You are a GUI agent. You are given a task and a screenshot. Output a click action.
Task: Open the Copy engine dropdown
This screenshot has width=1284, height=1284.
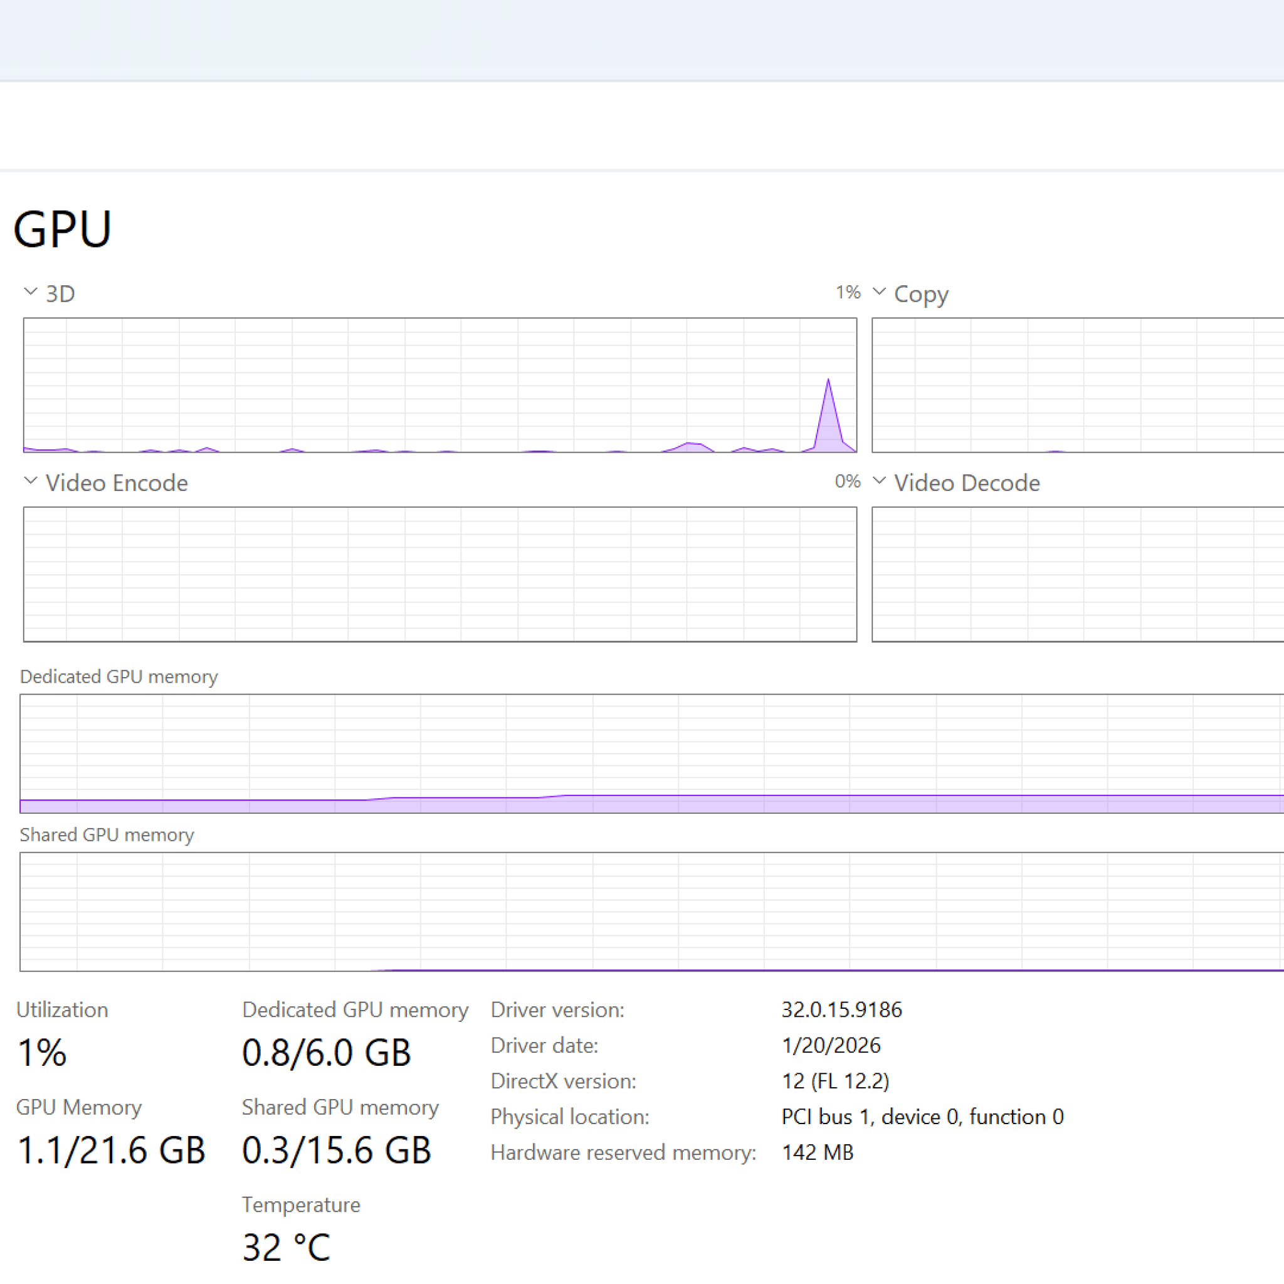tap(910, 293)
